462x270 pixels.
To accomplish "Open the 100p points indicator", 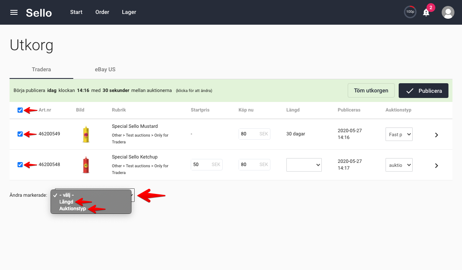I will tap(410, 12).
